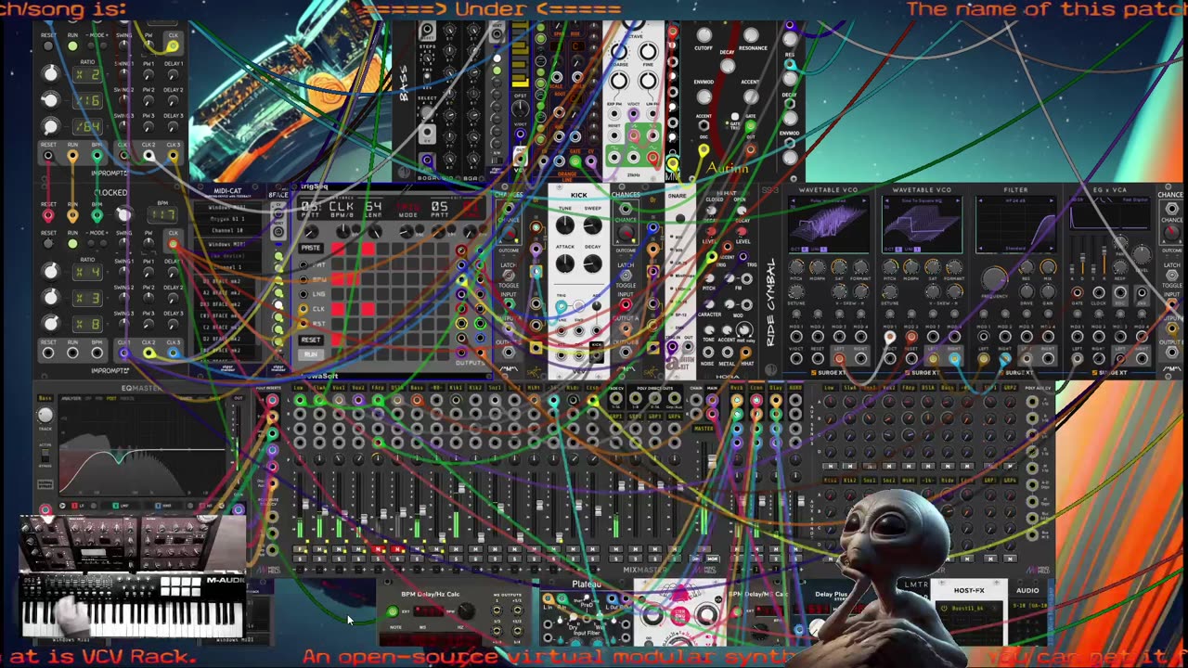The height and width of the screenshot is (668, 1188).
Task: Click the /64 ratio knob on top Clocked
Action: [51, 126]
